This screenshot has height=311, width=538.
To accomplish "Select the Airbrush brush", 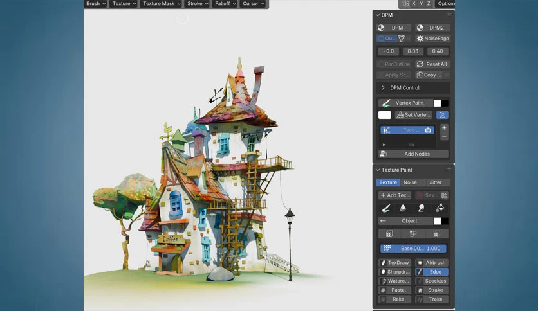I will pos(432,263).
